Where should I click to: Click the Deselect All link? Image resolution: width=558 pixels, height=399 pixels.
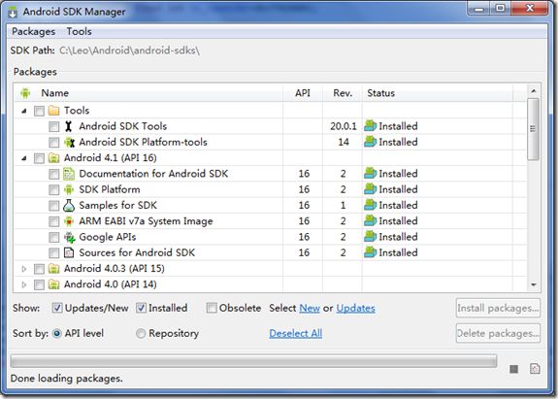[295, 334]
